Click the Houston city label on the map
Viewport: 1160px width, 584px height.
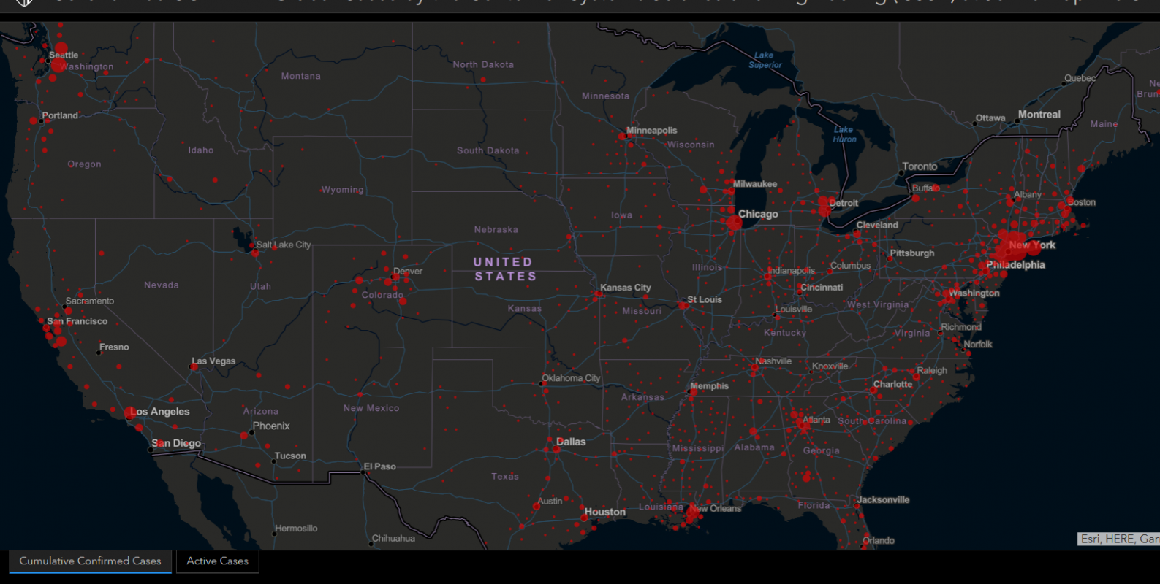point(604,512)
